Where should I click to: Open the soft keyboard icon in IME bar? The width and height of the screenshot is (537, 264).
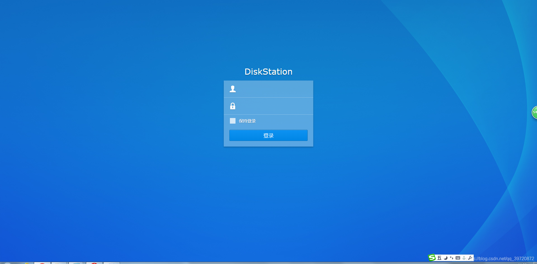458,258
